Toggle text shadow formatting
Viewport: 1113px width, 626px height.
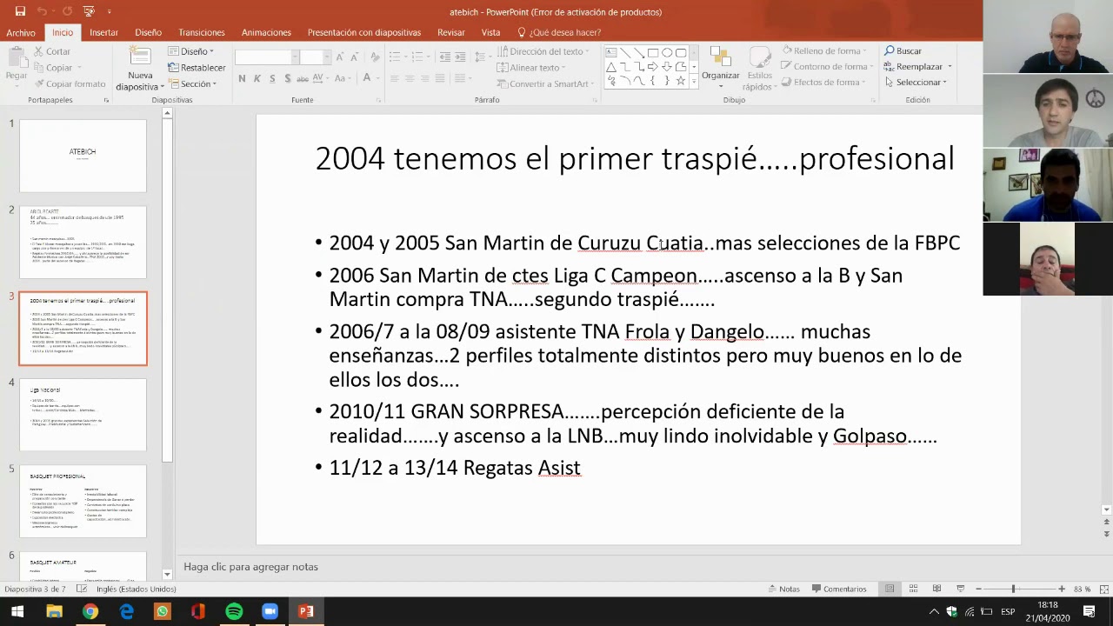[x=287, y=78]
